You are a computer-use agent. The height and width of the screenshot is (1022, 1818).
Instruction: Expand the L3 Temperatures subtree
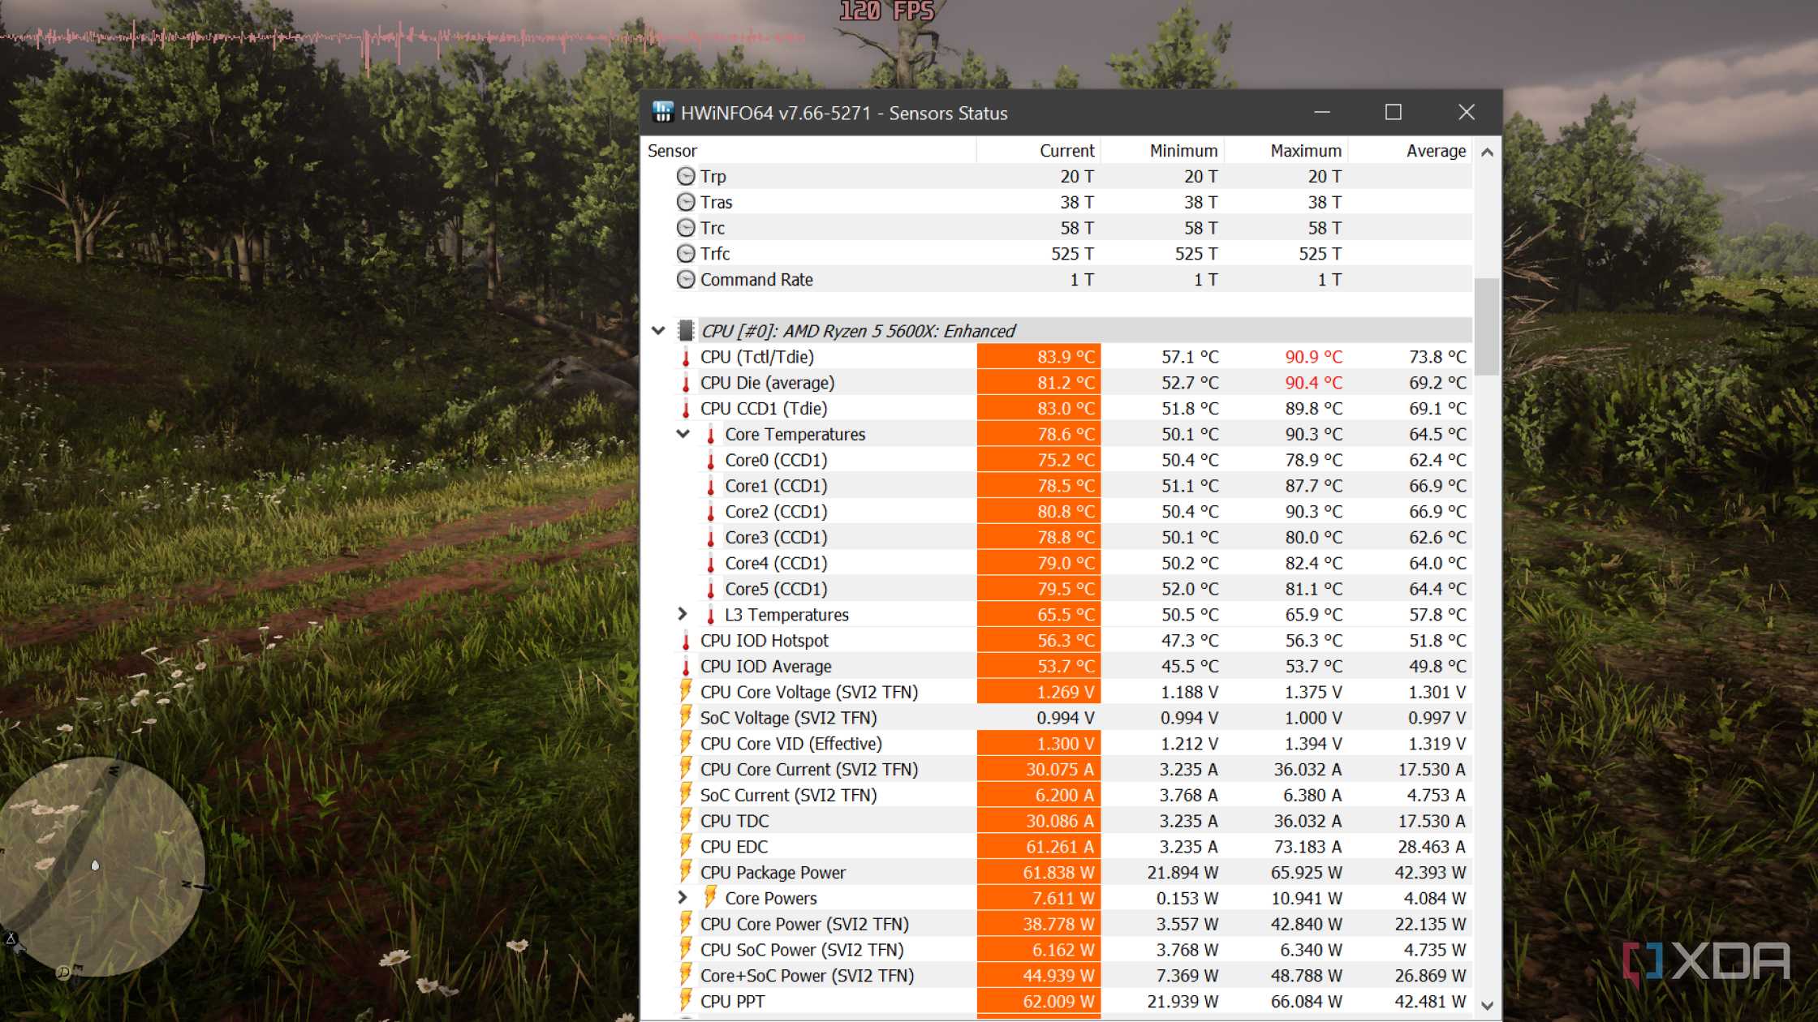683,615
